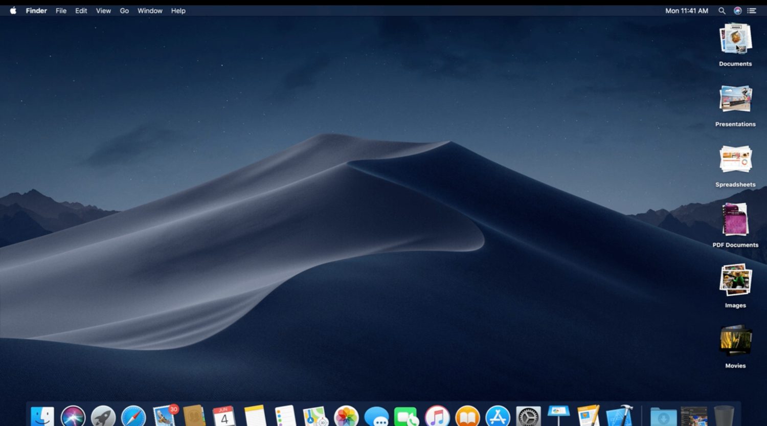Screen dimensions: 767x426
Task: Open the Window menu
Action: [x=150, y=11]
